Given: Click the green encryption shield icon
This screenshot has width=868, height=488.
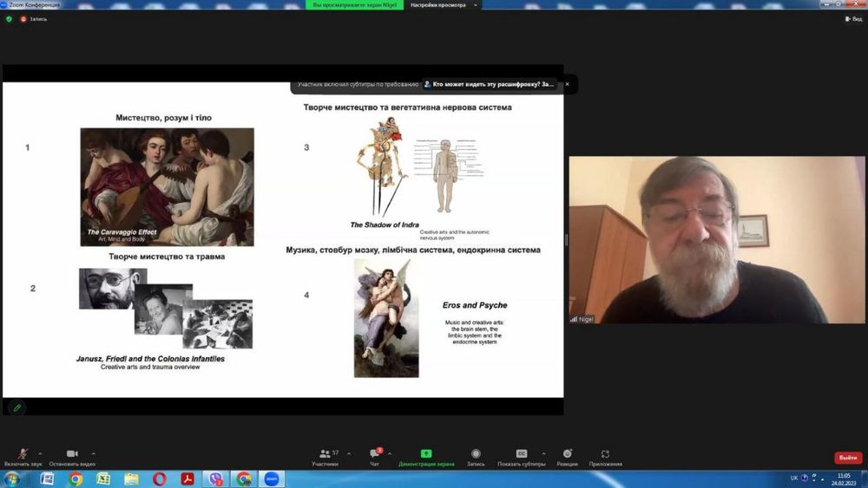Looking at the screenshot, I should [x=9, y=18].
